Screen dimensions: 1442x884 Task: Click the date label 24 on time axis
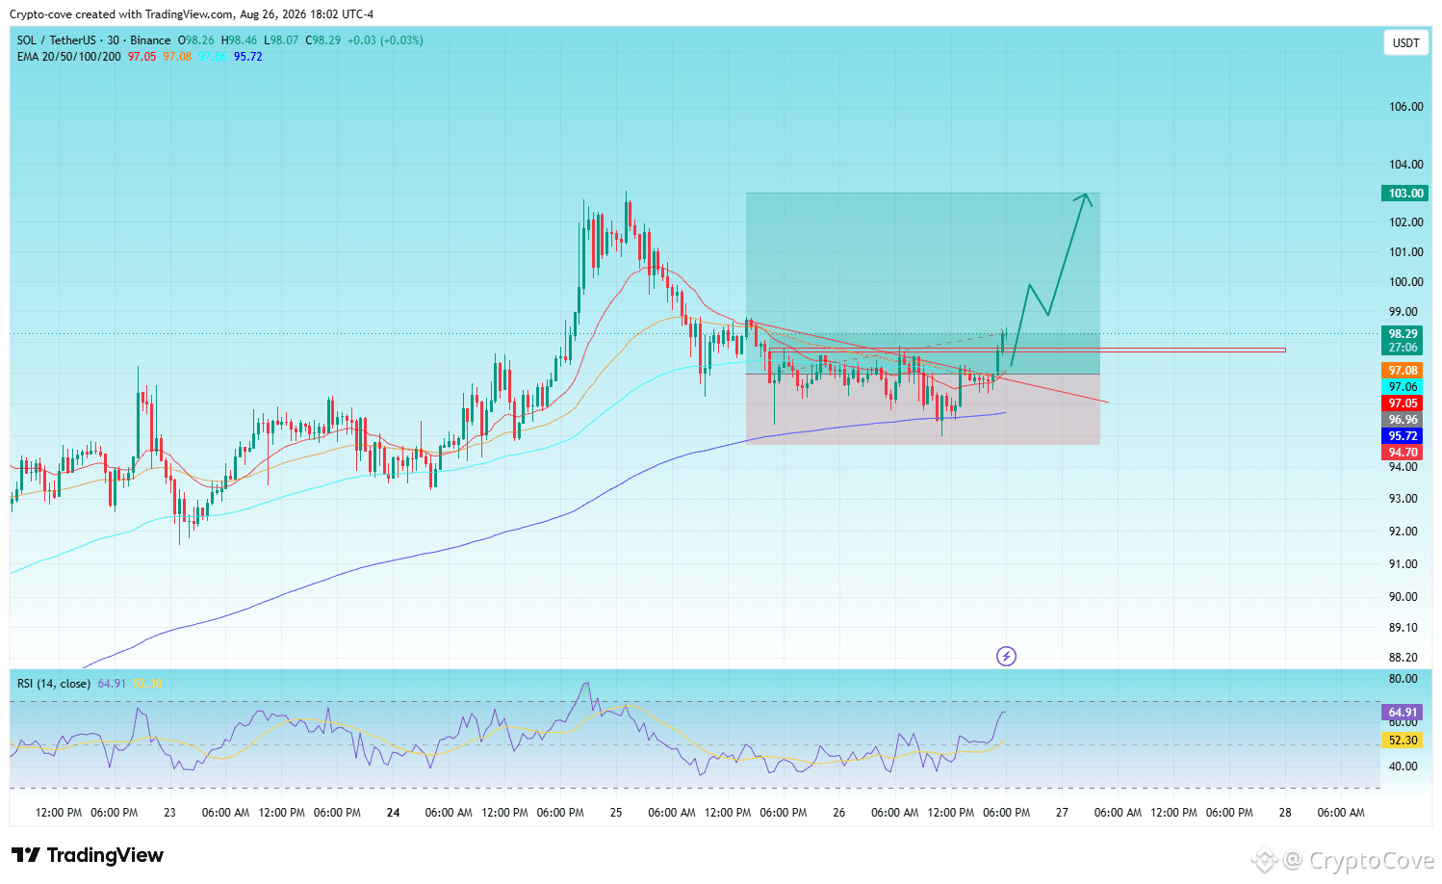click(393, 813)
